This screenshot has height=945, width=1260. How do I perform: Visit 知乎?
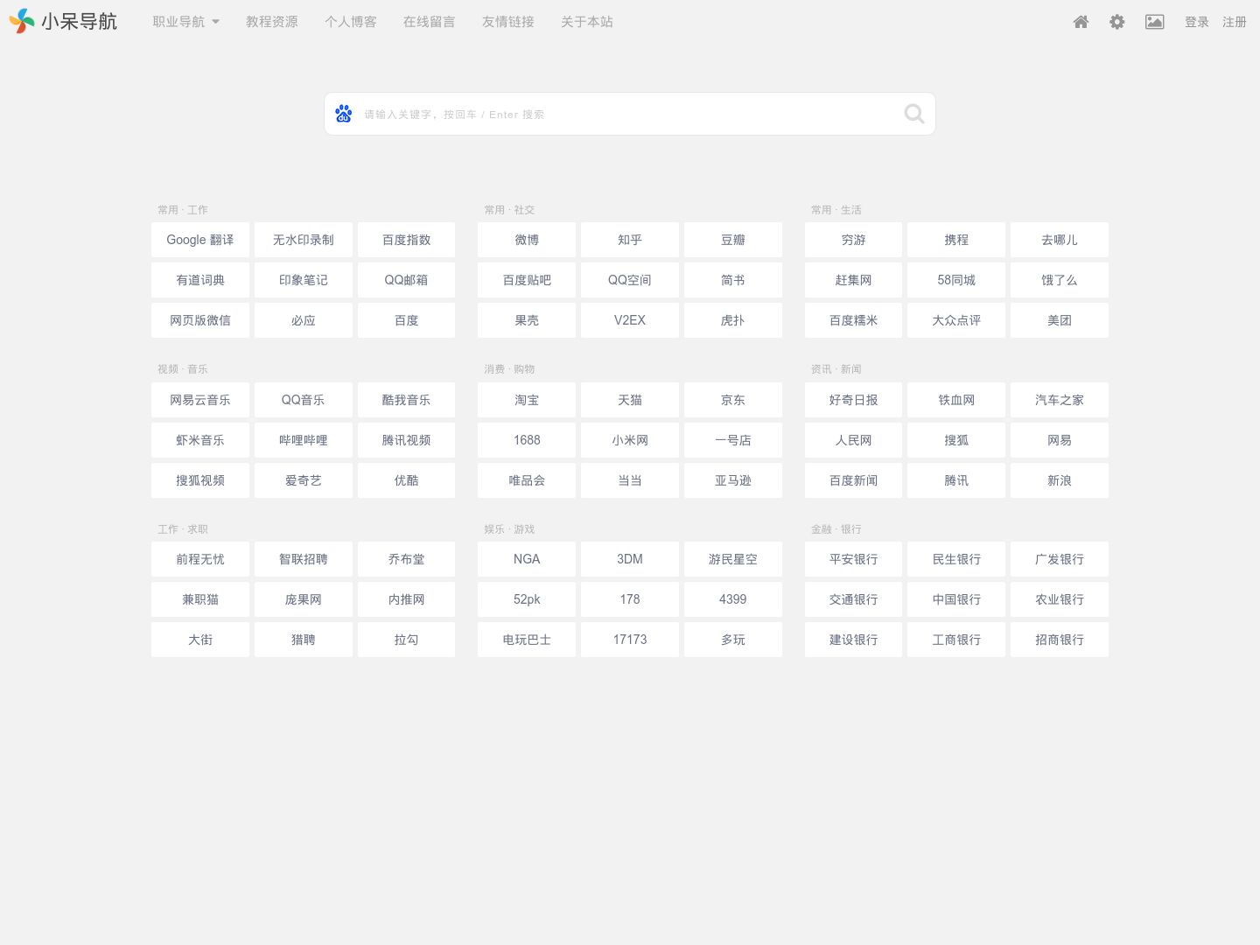[630, 240]
